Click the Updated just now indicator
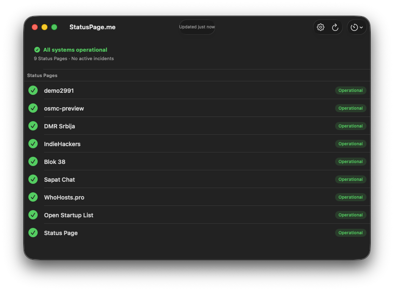 (197, 27)
